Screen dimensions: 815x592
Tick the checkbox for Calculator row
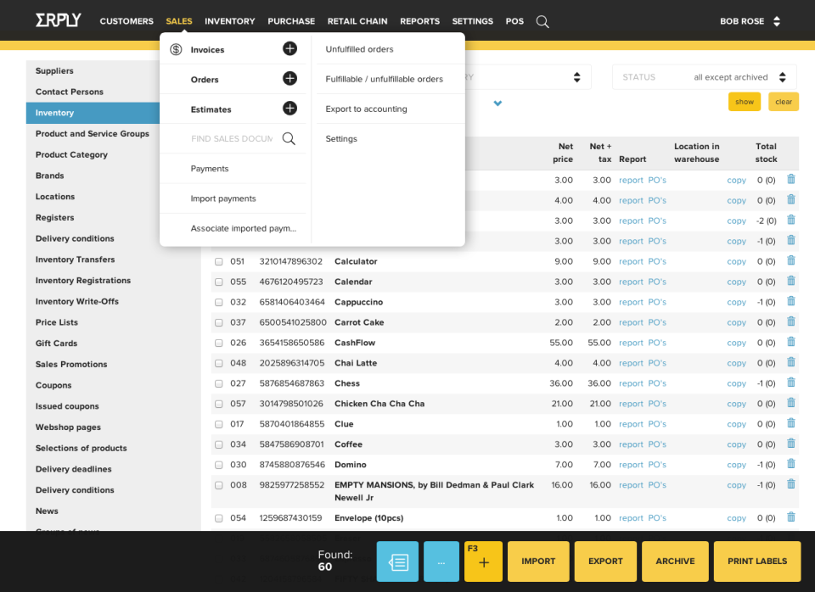pos(219,262)
